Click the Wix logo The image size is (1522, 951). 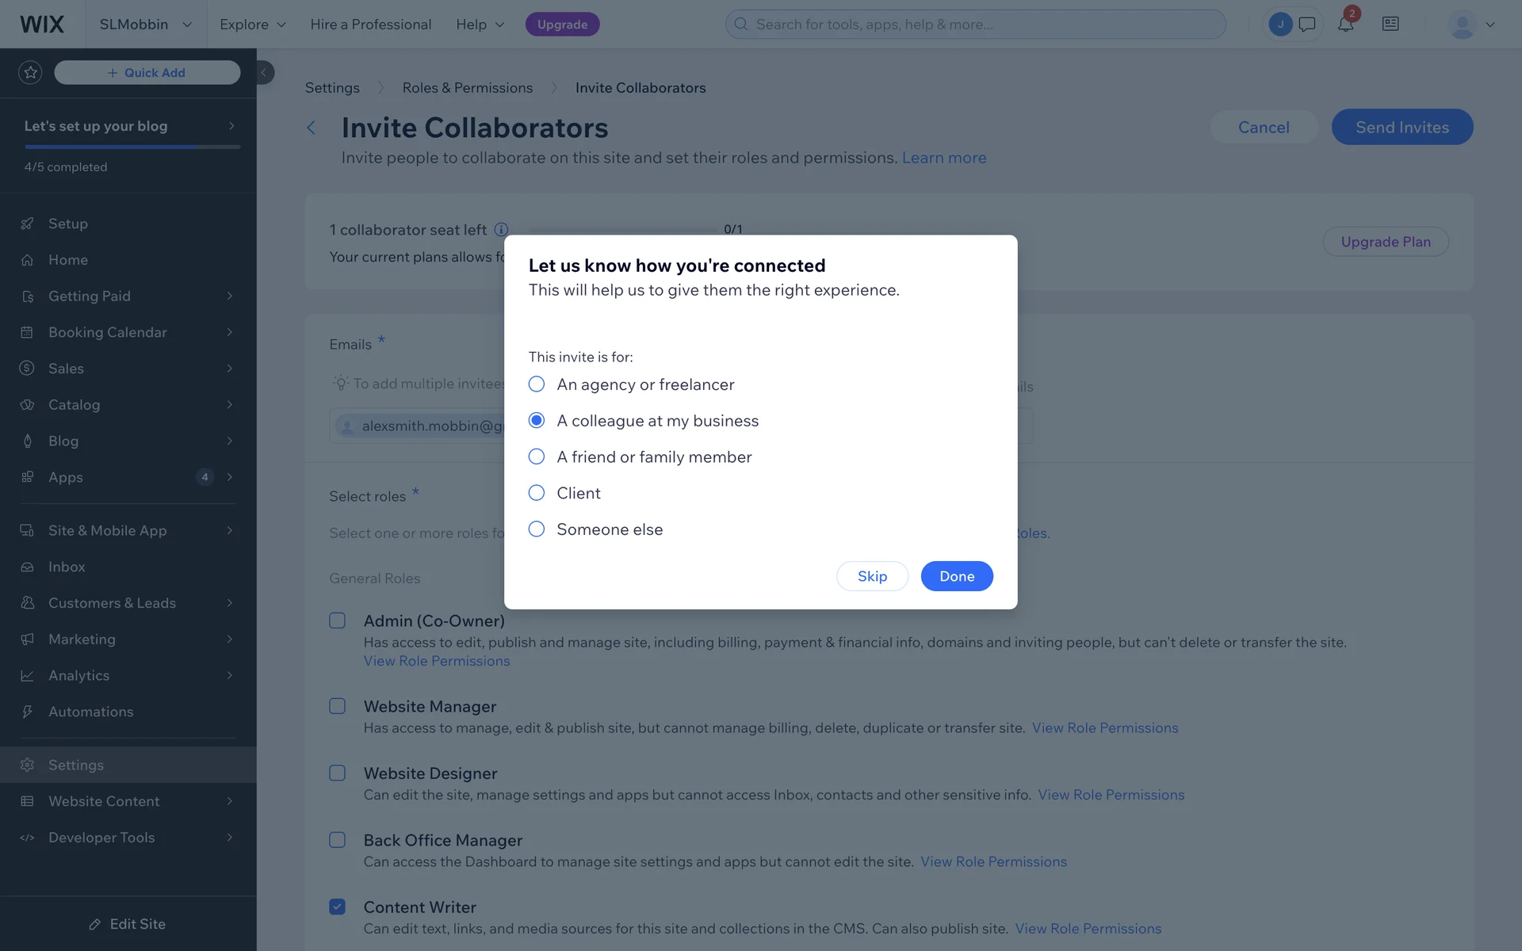coord(42,25)
